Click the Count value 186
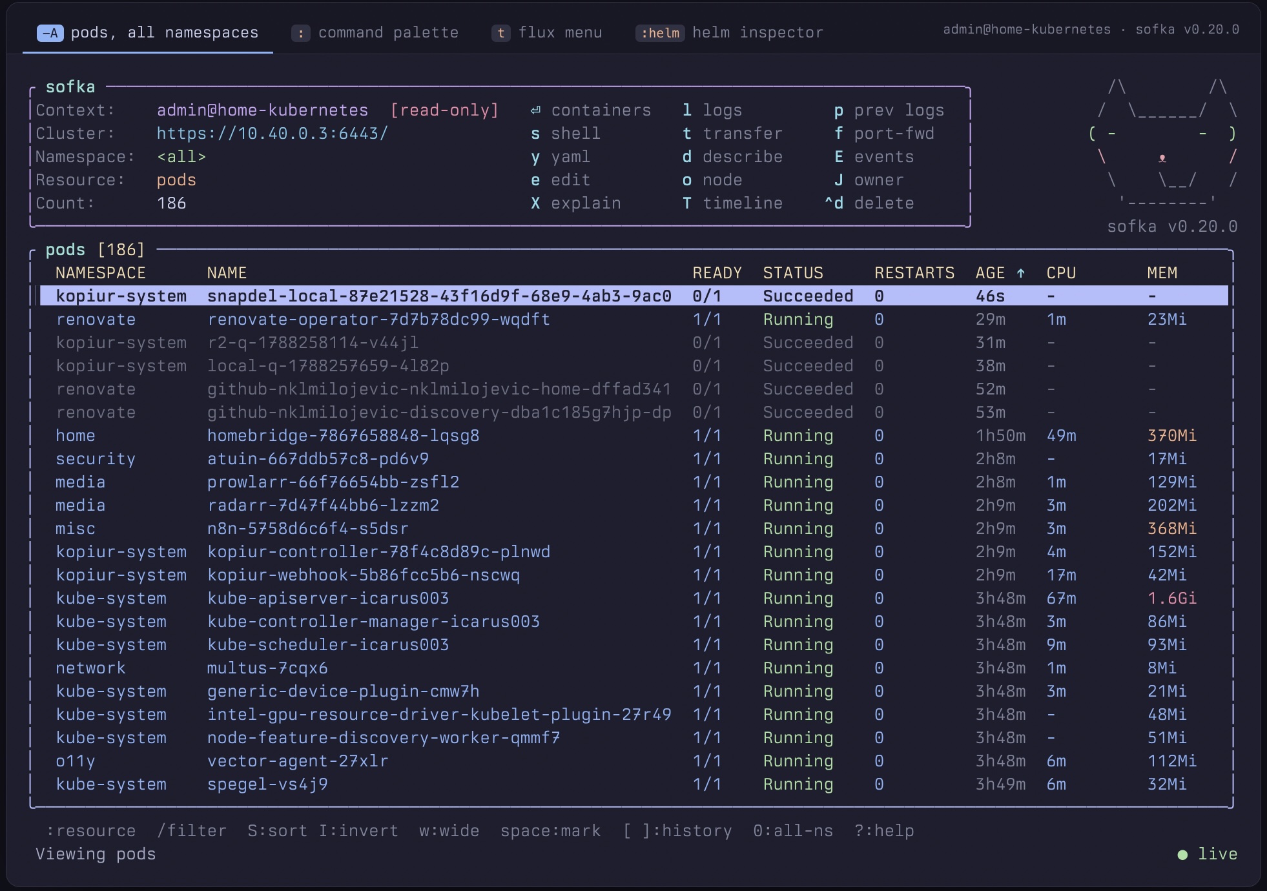 (x=172, y=203)
